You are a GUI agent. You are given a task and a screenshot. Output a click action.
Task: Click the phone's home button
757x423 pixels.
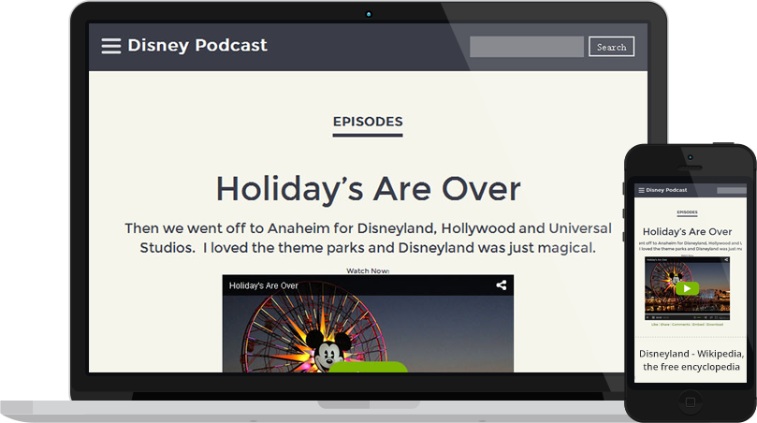tap(691, 402)
